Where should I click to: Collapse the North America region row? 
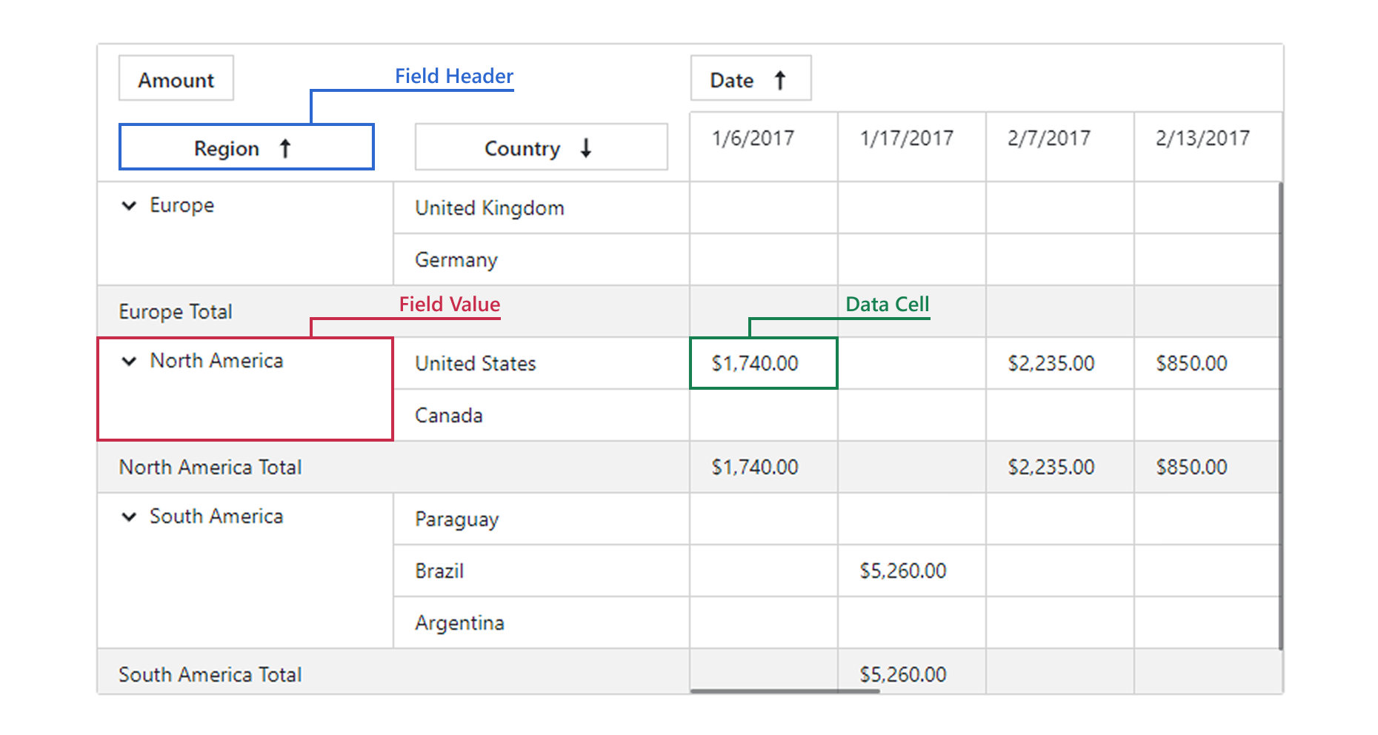(129, 362)
